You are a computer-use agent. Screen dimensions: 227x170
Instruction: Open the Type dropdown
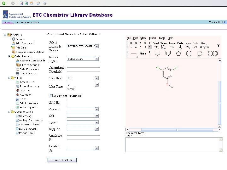[97, 122]
